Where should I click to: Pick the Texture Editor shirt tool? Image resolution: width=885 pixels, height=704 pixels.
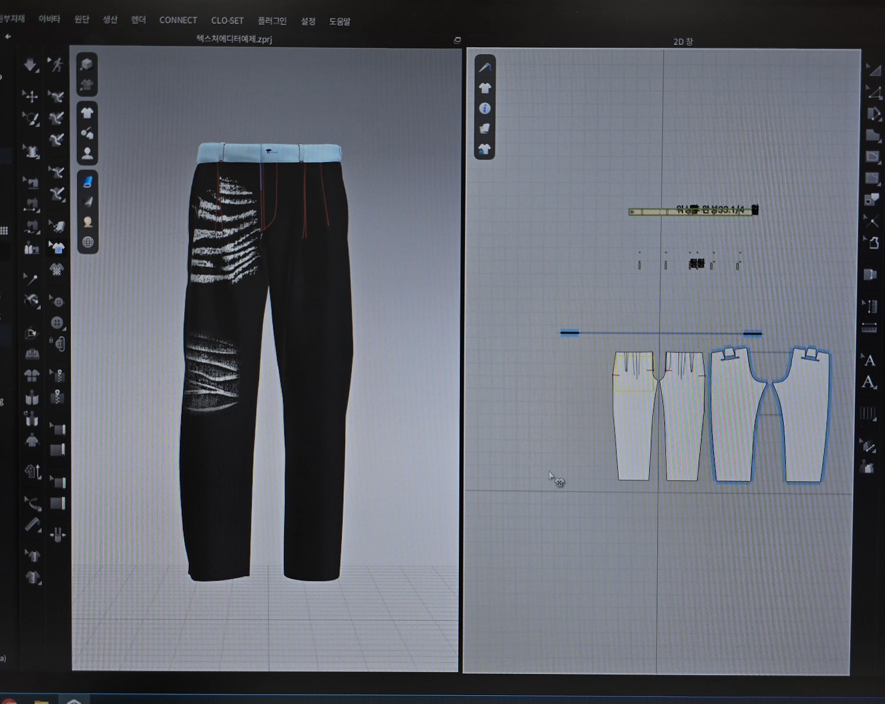coord(57,248)
